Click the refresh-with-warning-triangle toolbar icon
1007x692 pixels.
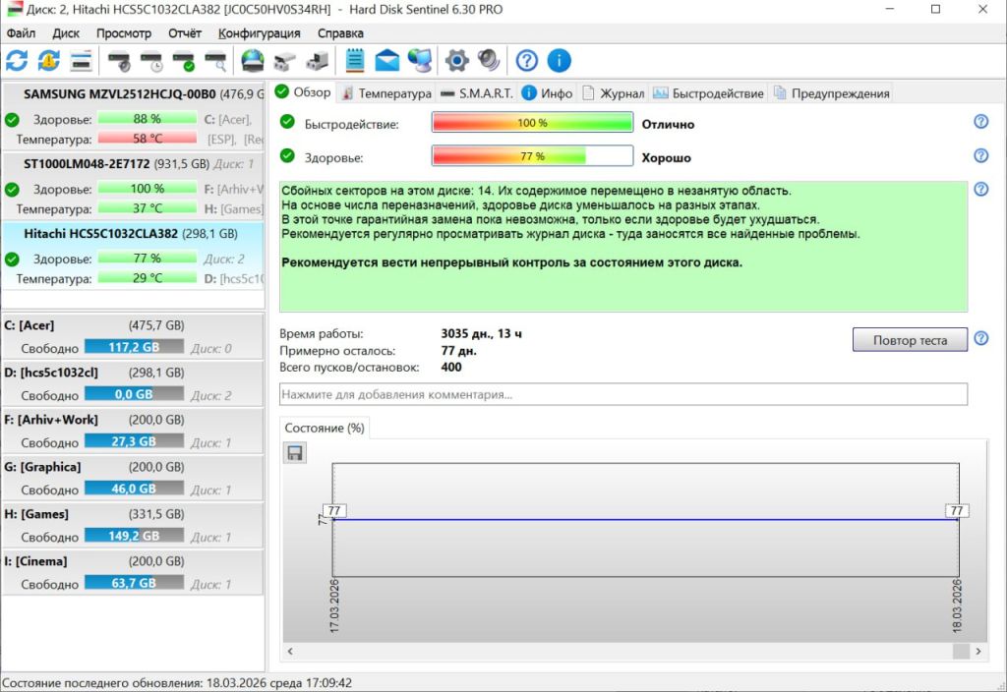point(49,61)
